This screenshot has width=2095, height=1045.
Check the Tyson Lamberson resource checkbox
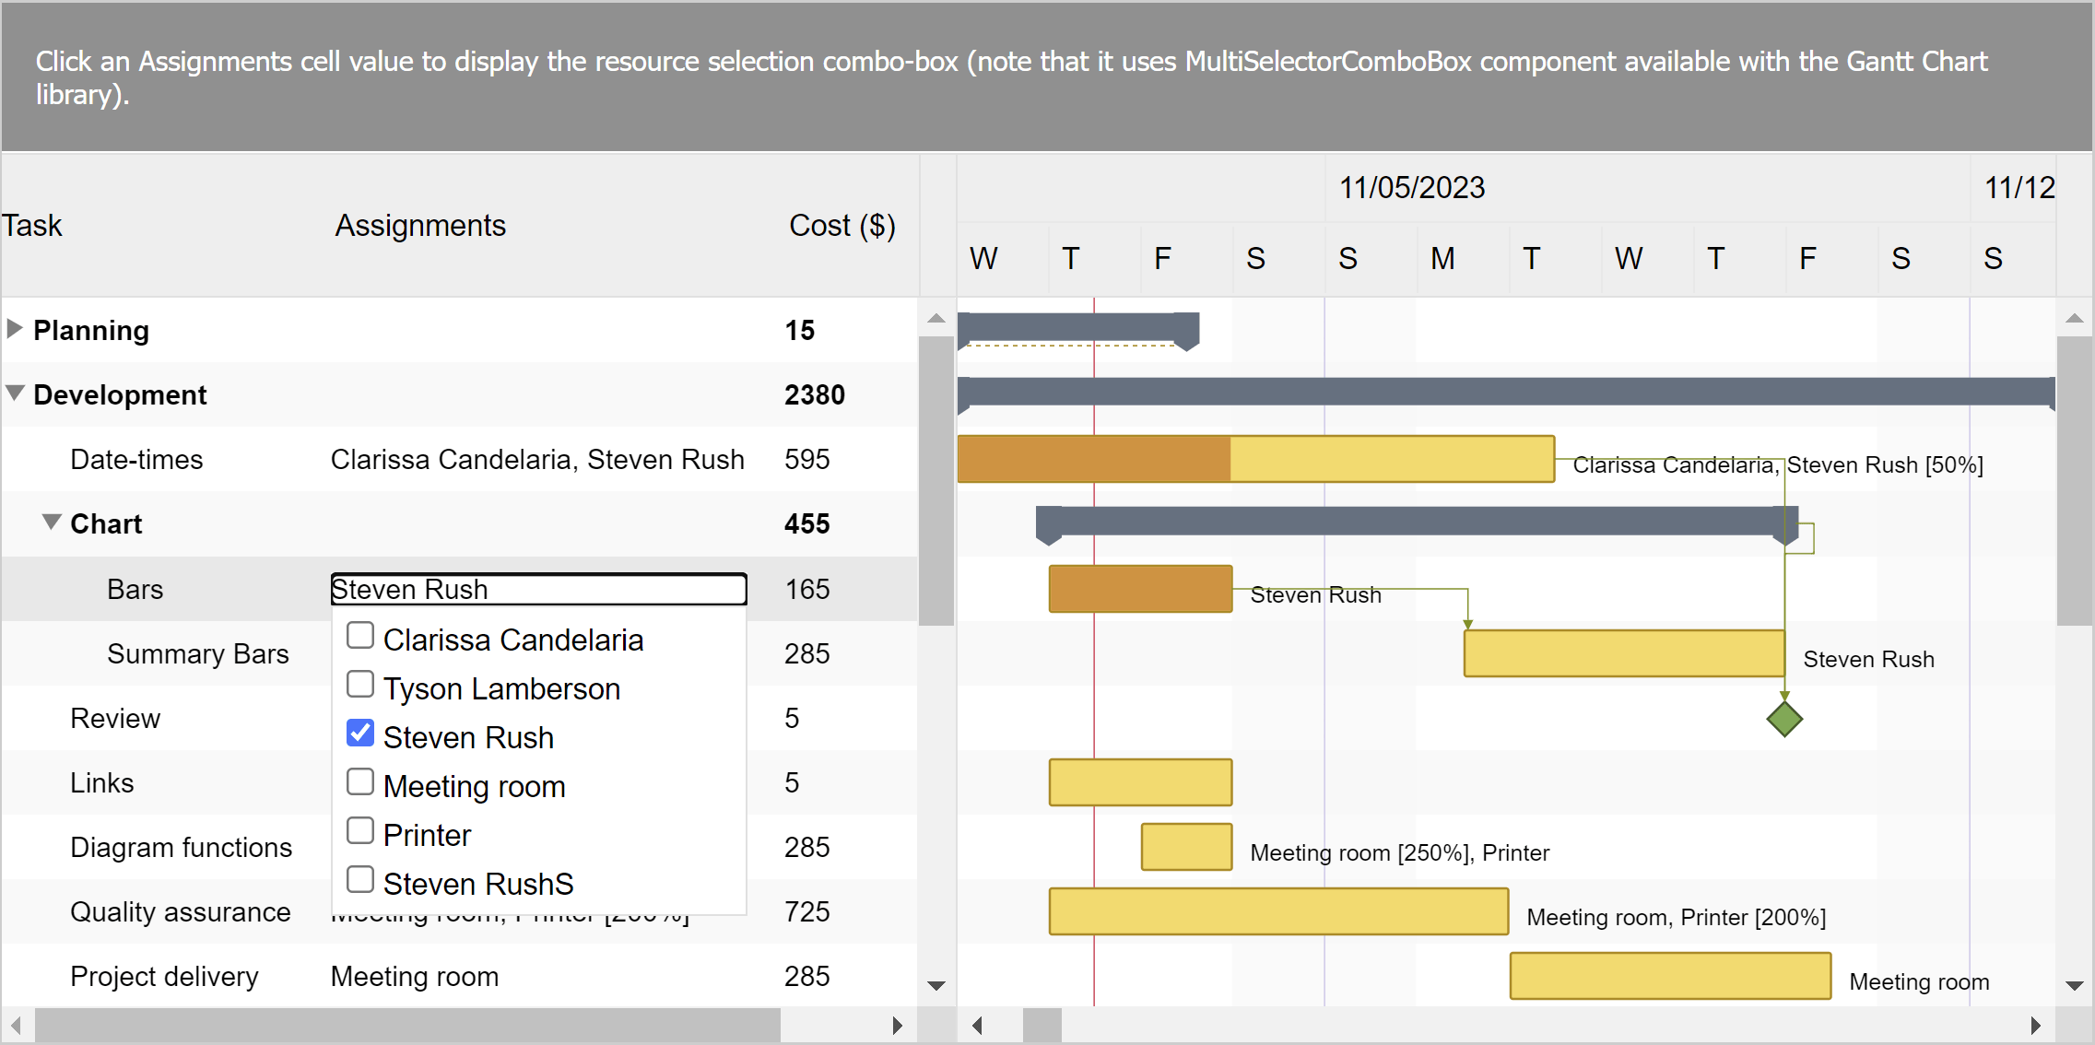[359, 684]
